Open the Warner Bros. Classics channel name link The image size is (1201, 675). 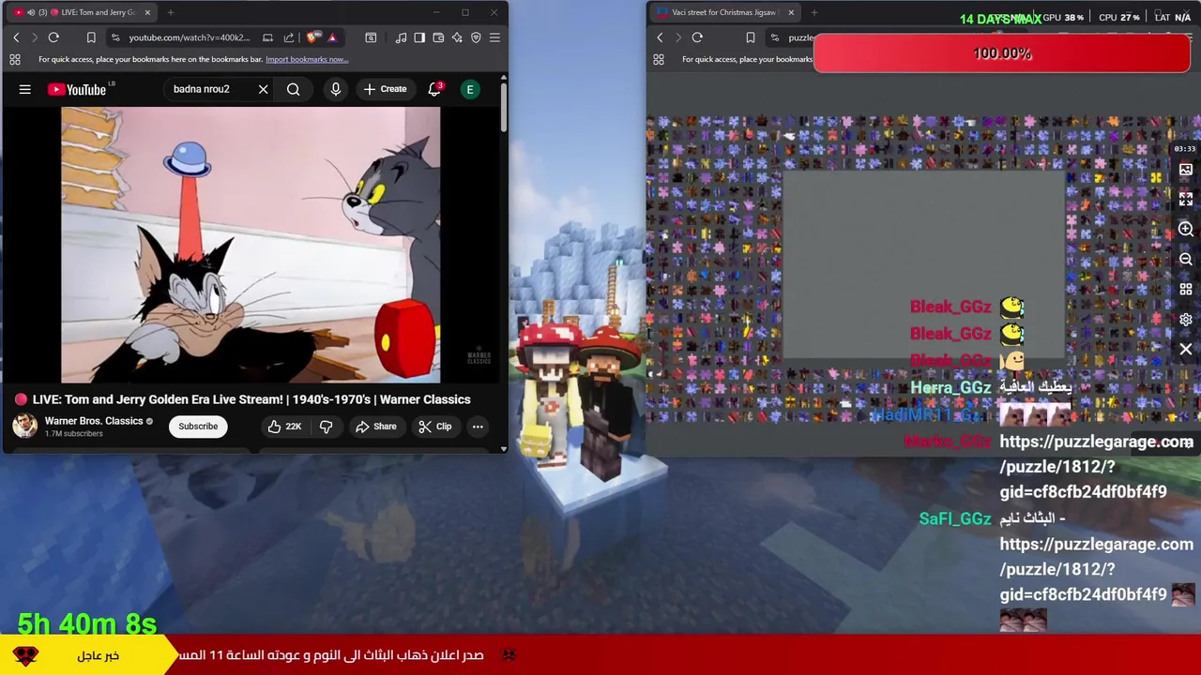click(94, 421)
